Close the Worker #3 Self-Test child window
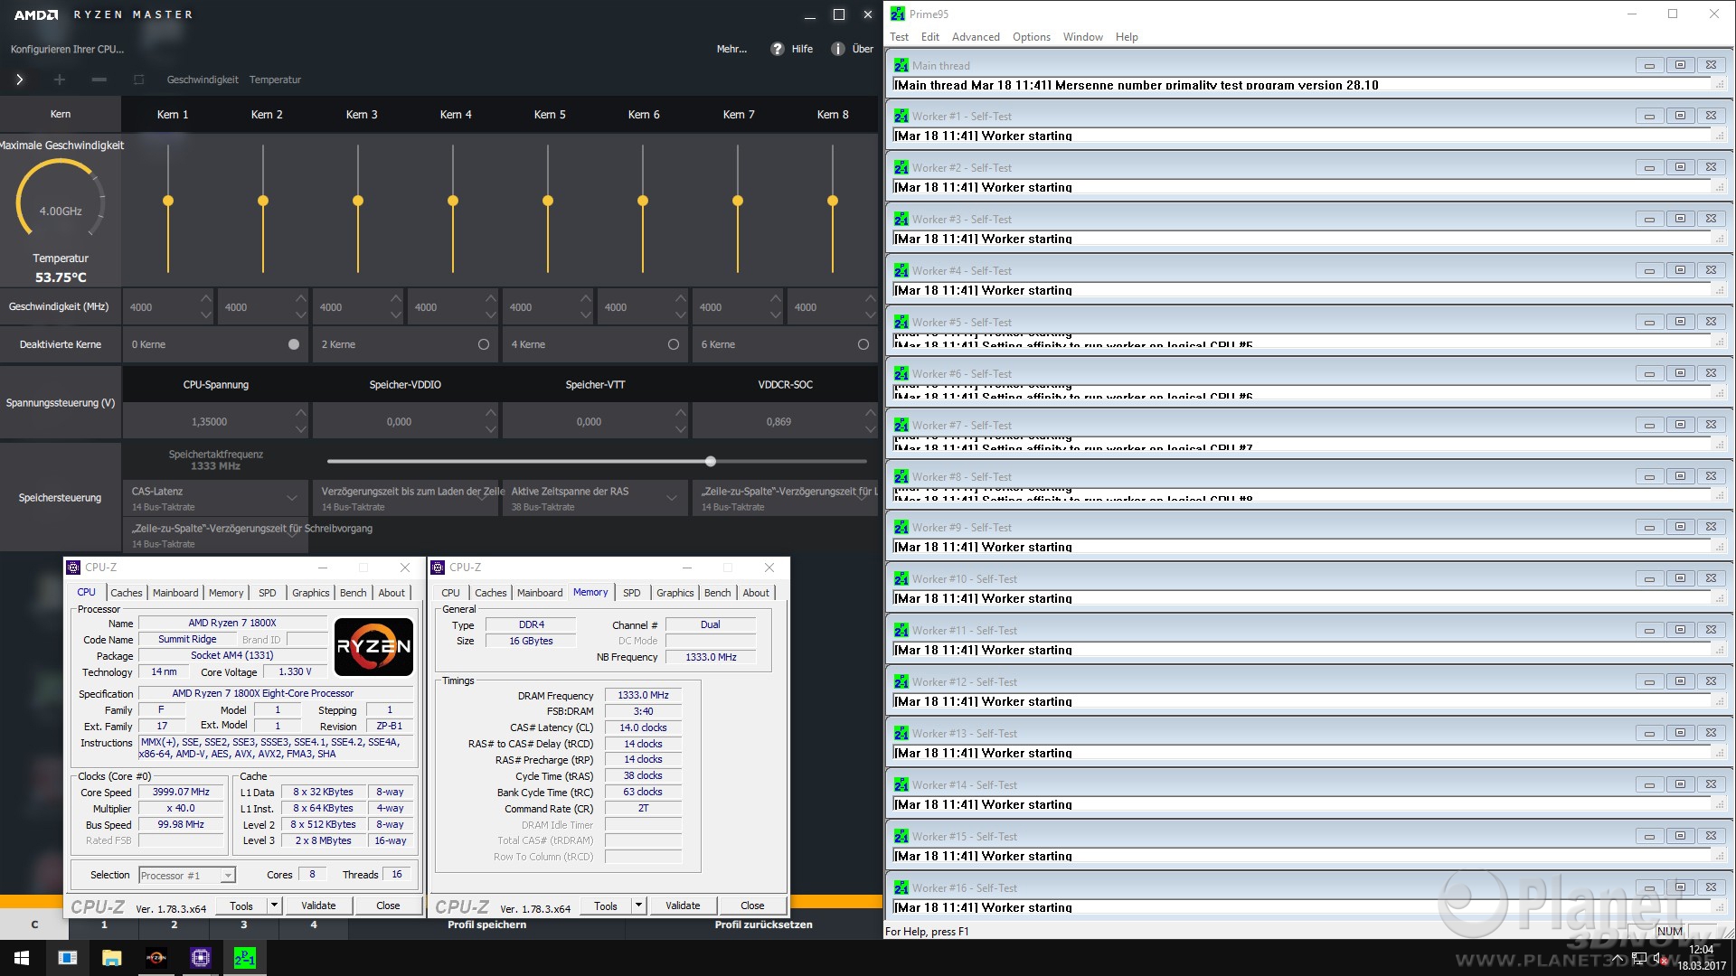Image resolution: width=1736 pixels, height=976 pixels. [x=1711, y=220]
